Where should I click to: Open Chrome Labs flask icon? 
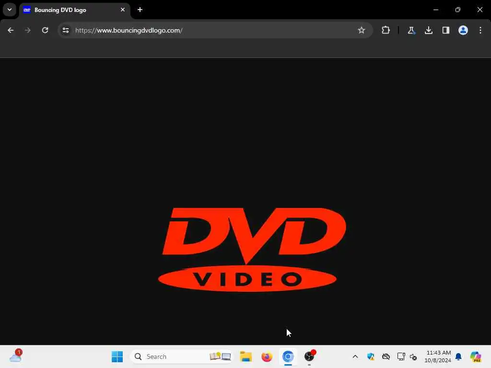[411, 30]
